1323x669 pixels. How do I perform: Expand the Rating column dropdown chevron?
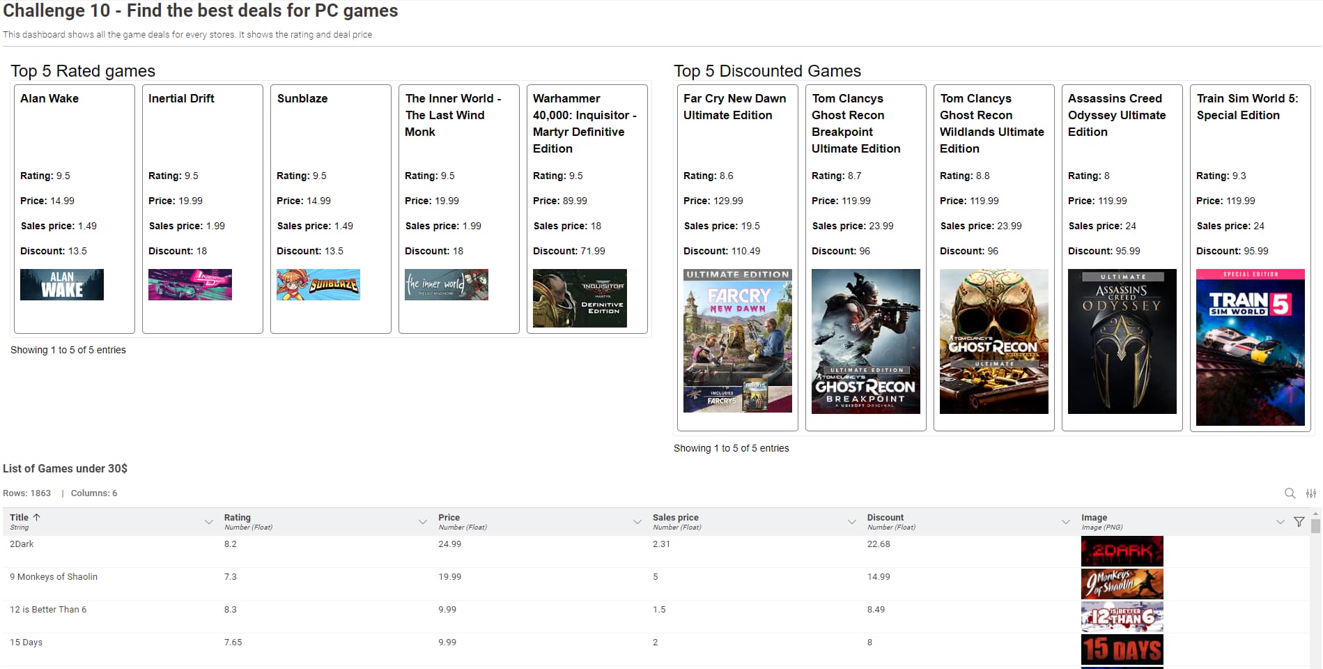point(422,522)
